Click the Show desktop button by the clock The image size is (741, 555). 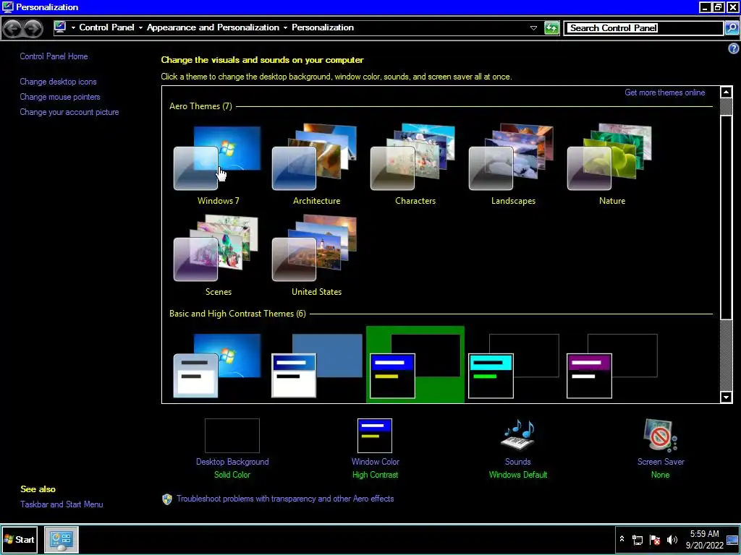[x=732, y=540]
